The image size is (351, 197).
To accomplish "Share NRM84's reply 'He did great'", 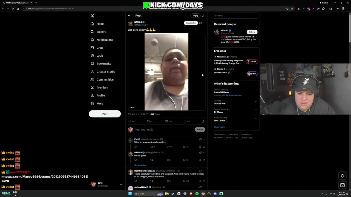I will [x=204, y=160].
